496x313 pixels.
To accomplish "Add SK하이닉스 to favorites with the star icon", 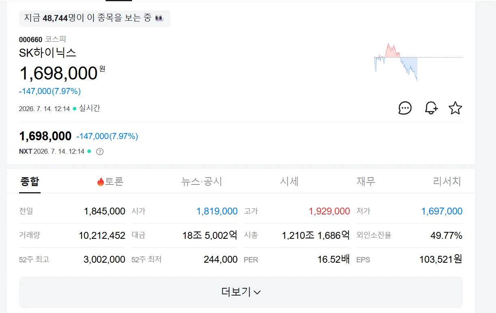I will click(455, 108).
